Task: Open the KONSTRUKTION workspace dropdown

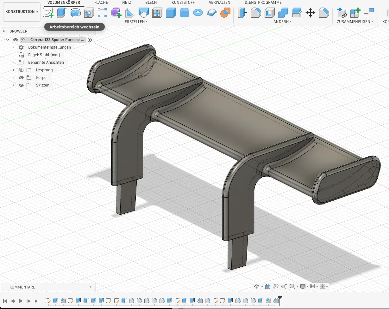Action: [x=22, y=12]
